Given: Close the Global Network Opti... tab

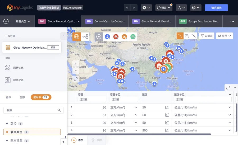Looking at the screenshot, I should pos(78,21).
